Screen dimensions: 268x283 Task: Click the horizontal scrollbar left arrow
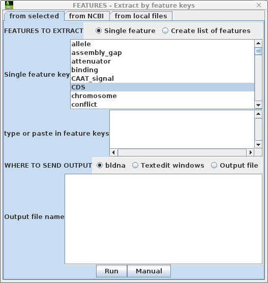[x=113, y=152]
